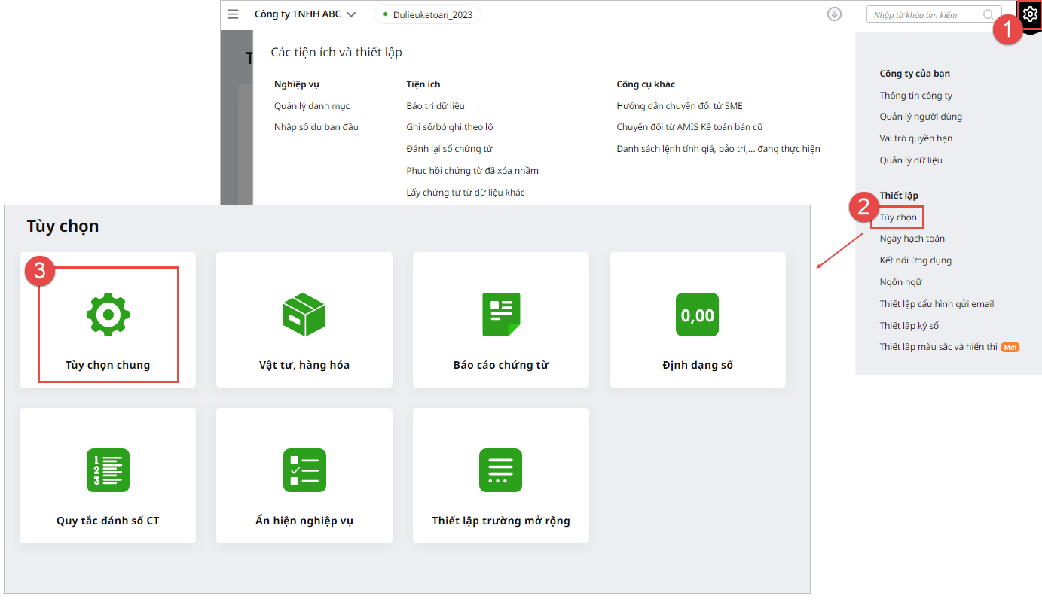Open Ngày hạch toán setting
Image resolution: width=1042 pixels, height=602 pixels.
click(912, 239)
